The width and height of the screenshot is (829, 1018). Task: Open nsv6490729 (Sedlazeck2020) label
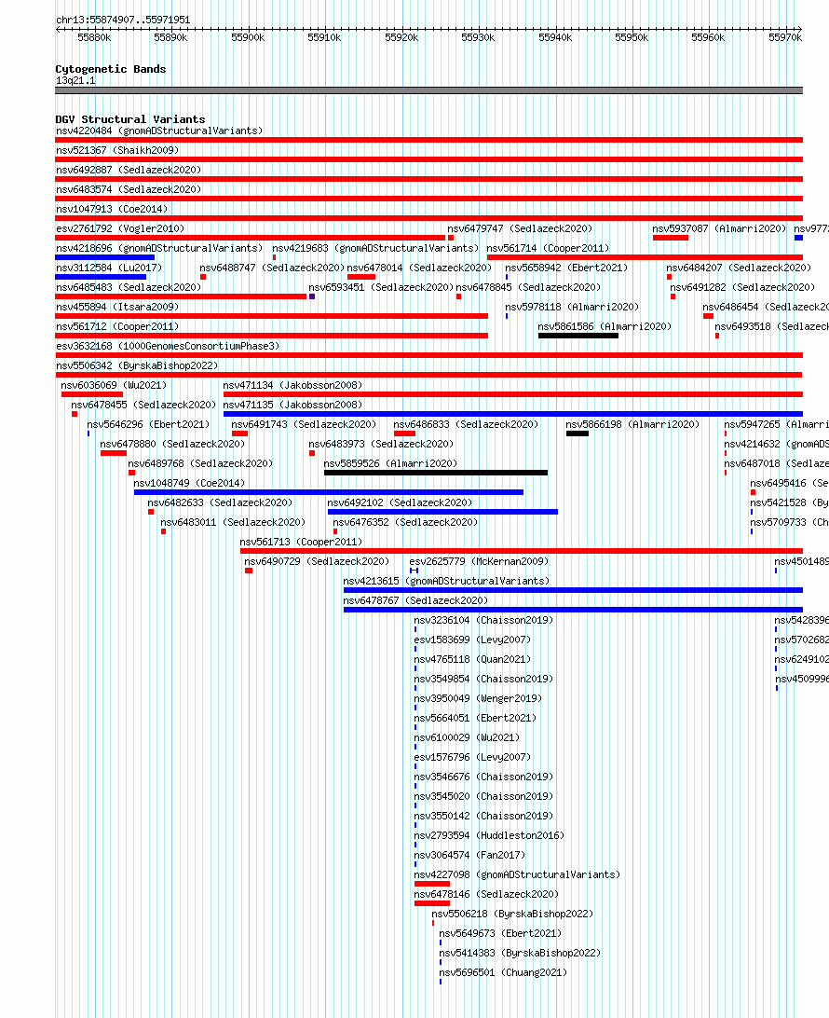click(317, 561)
